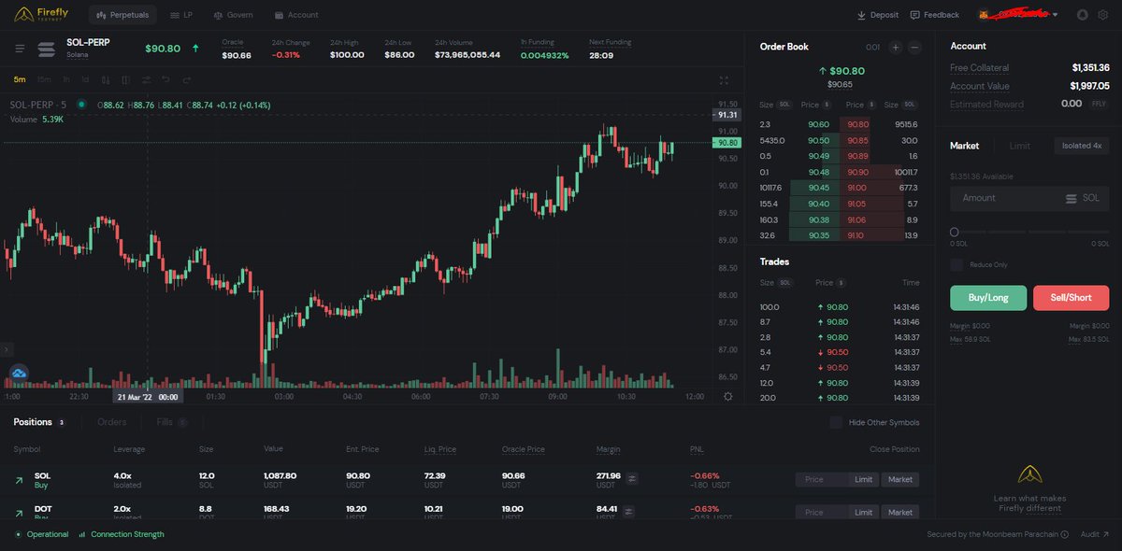1122x551 pixels.
Task: Close SOL position with Limit button
Action: [x=864, y=479]
